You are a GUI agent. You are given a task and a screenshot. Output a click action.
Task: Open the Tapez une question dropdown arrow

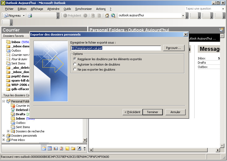pyautogui.click(x=223, y=9)
